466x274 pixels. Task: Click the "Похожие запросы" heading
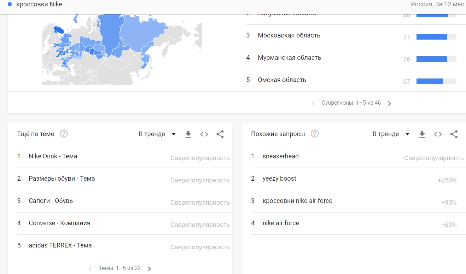point(278,134)
